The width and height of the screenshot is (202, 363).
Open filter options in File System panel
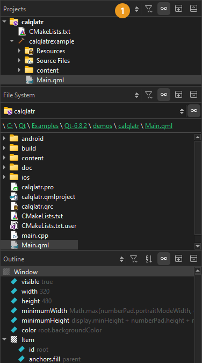149,95
